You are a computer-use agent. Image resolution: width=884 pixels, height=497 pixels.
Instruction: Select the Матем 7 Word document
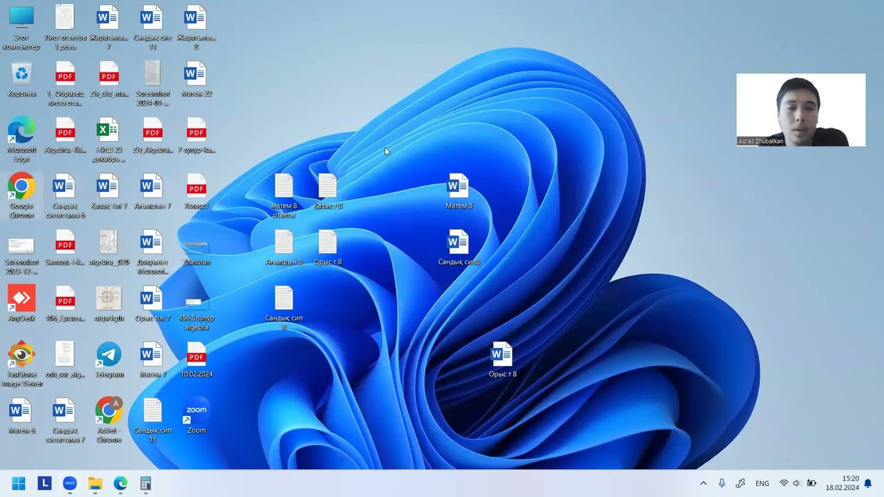pyautogui.click(x=153, y=360)
